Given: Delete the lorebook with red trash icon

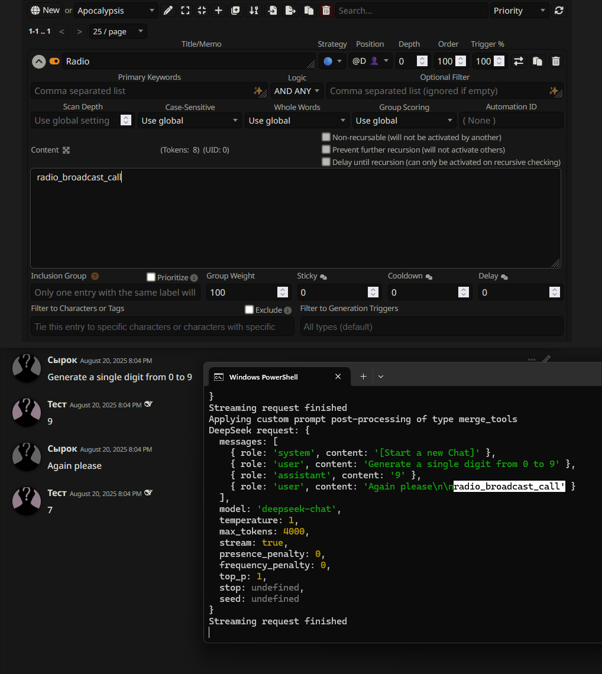Looking at the screenshot, I should click(326, 10).
